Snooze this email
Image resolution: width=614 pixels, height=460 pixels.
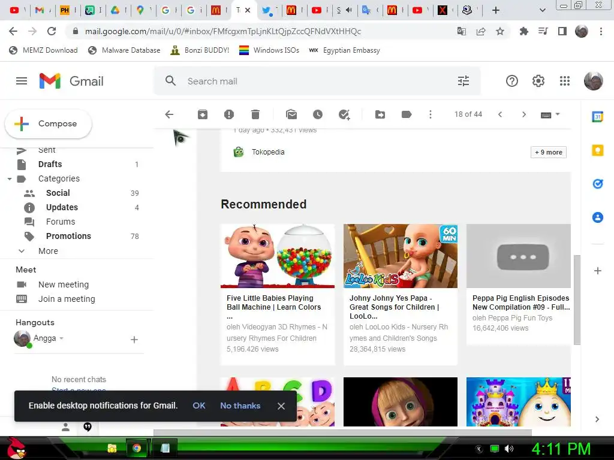pyautogui.click(x=318, y=114)
